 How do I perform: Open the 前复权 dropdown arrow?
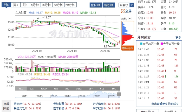point(132,5)
